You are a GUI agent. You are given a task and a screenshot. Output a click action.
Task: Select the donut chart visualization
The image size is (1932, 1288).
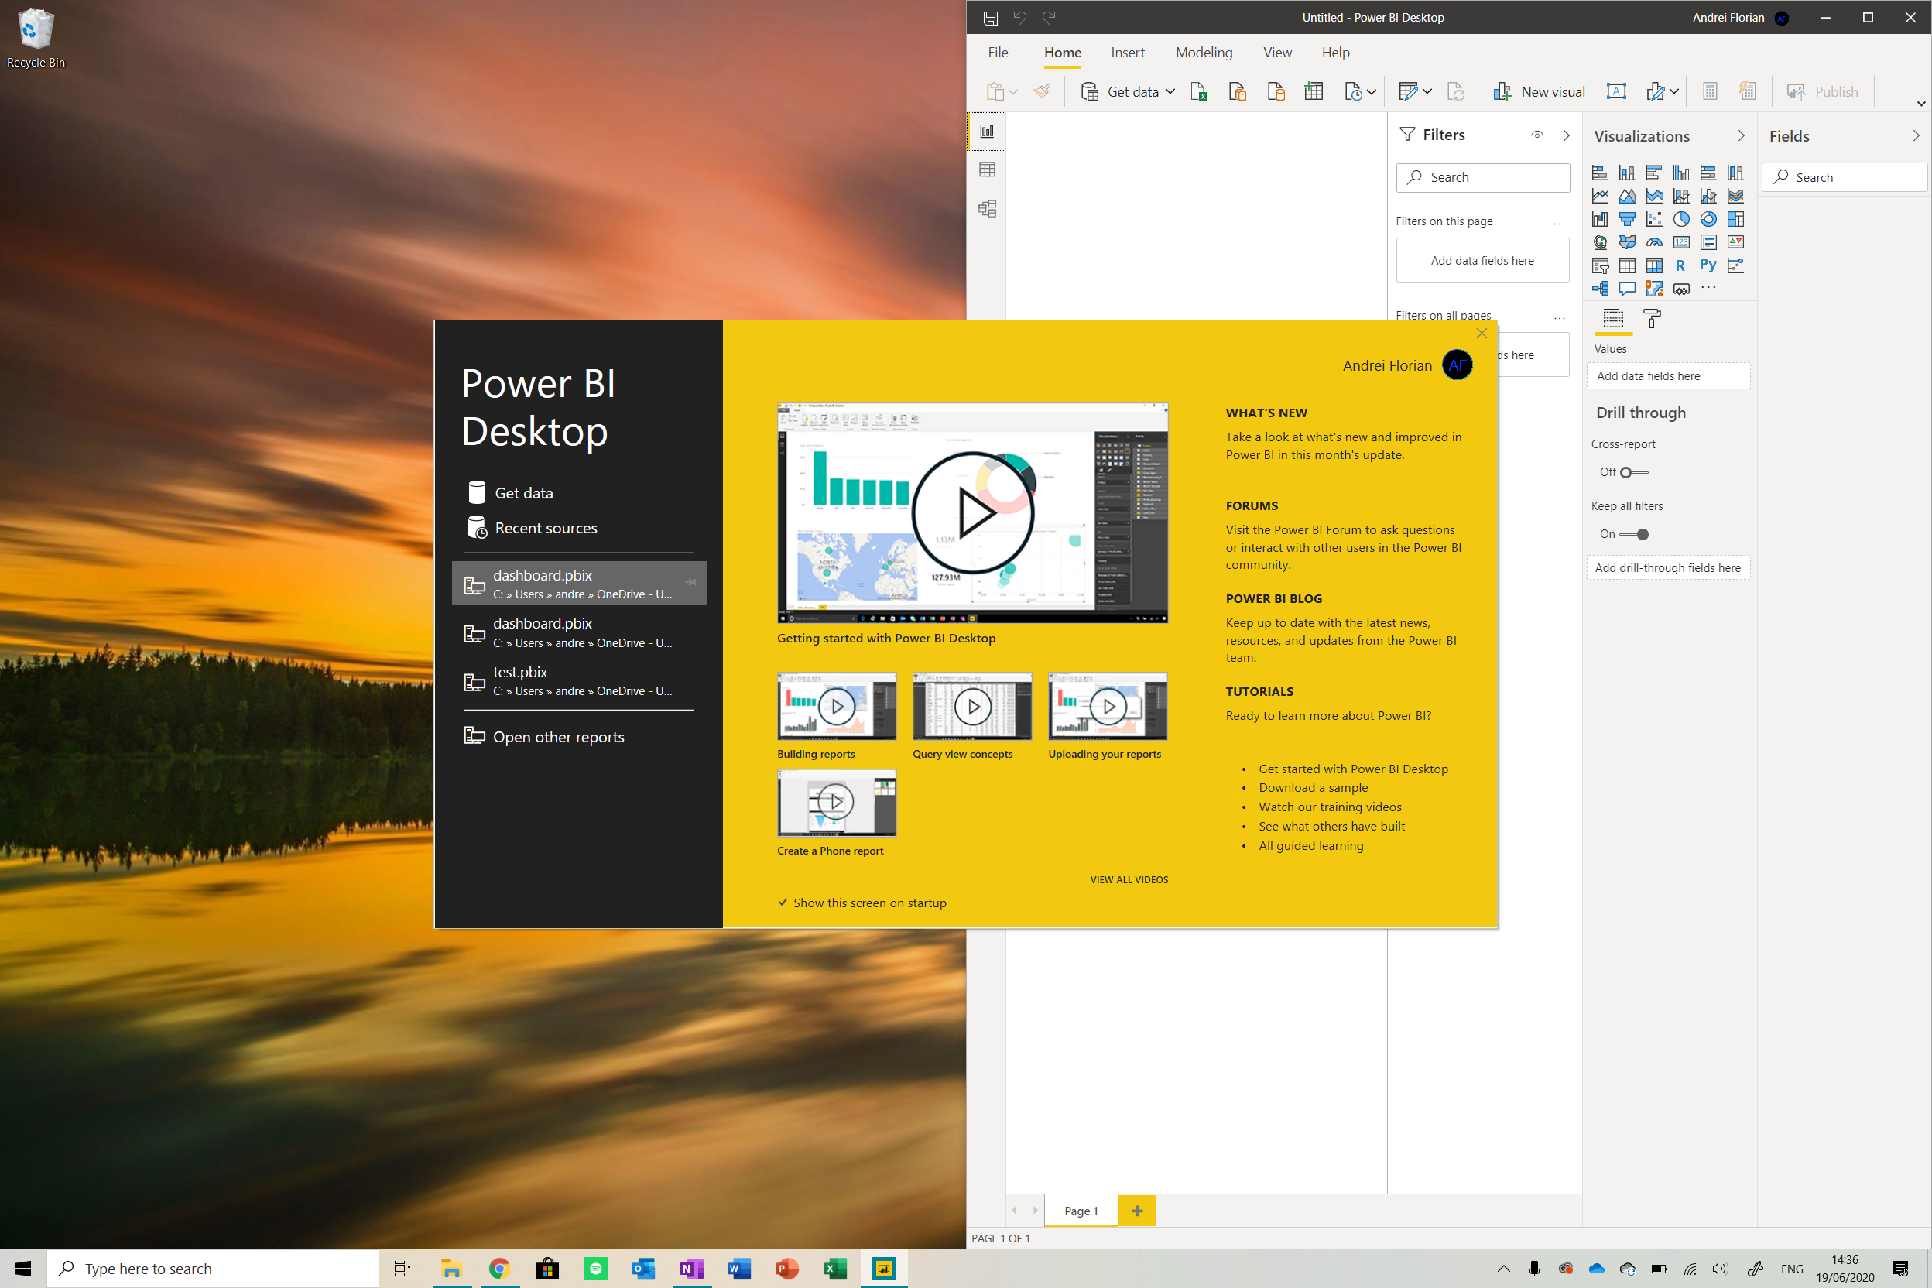[x=1708, y=219]
